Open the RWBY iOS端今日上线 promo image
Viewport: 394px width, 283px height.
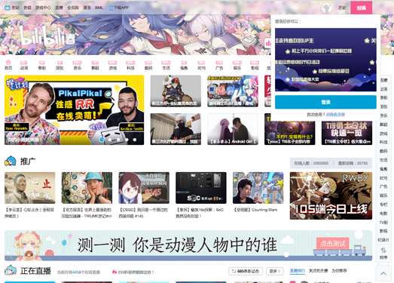point(331,195)
